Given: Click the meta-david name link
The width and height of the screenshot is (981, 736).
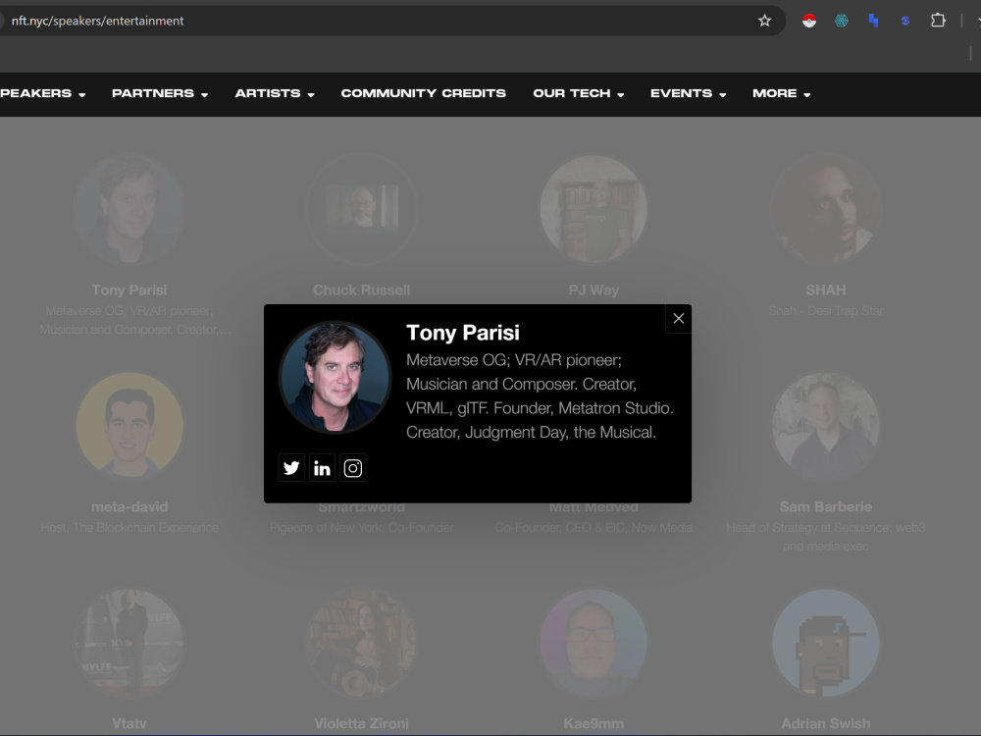Looking at the screenshot, I should (x=129, y=507).
